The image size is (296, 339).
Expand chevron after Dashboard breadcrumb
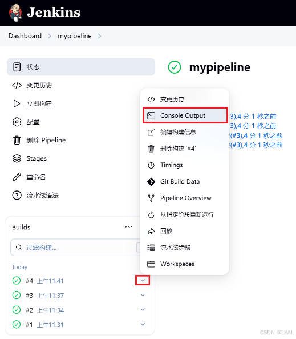point(50,36)
